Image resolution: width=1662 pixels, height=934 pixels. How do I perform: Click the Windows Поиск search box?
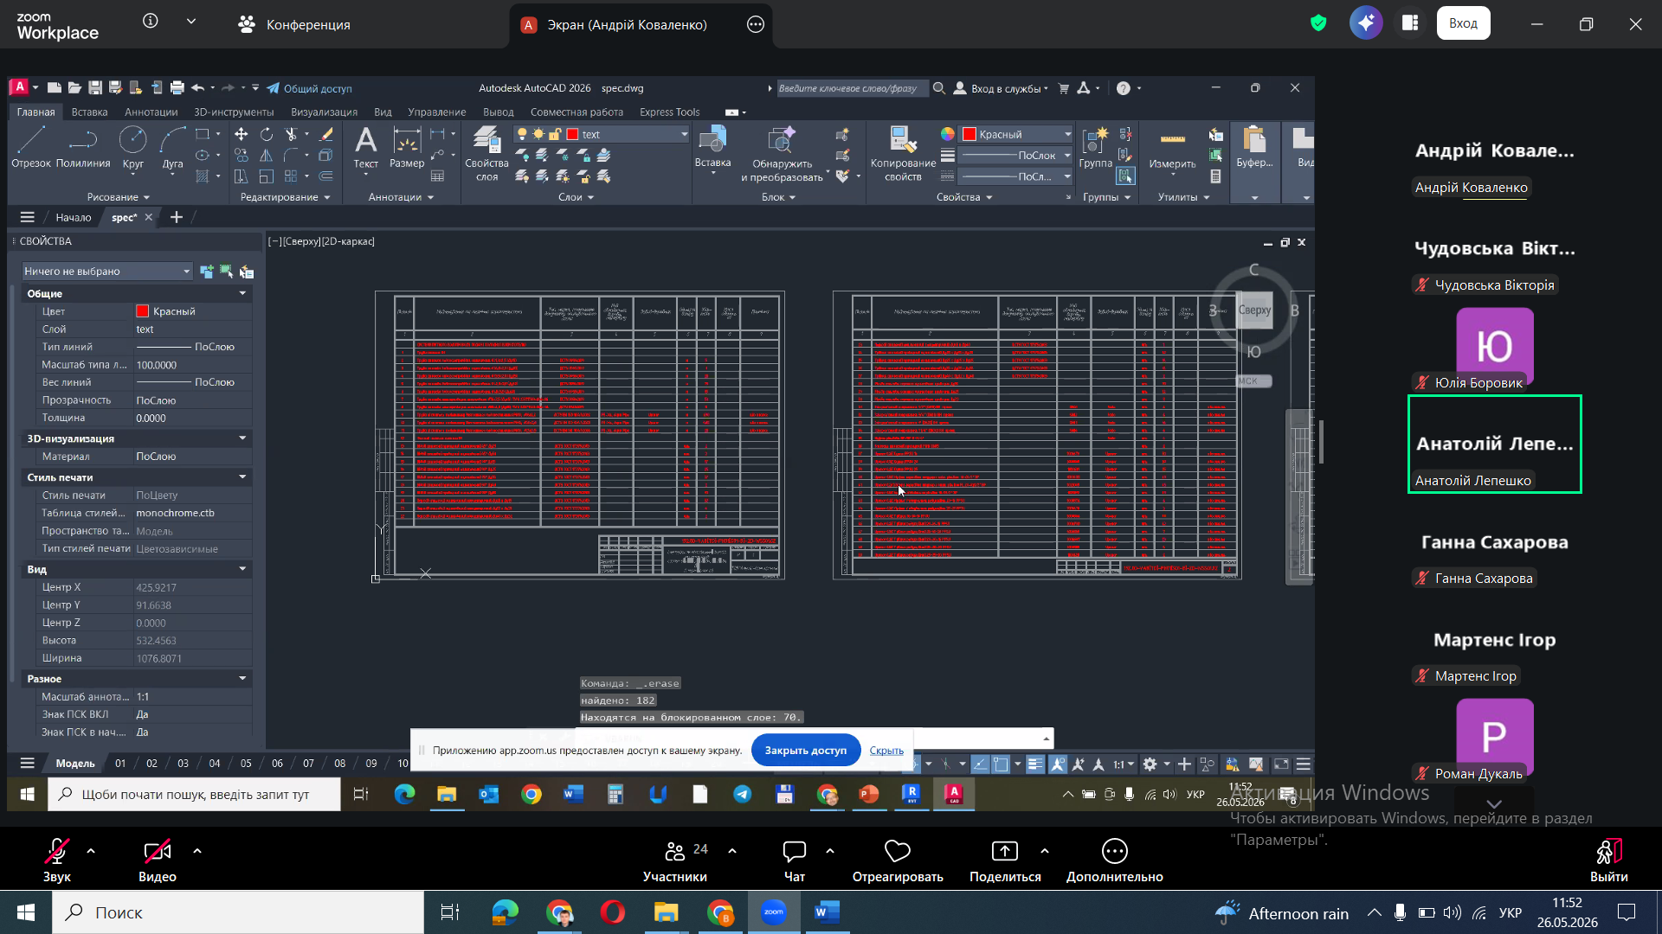(x=238, y=912)
